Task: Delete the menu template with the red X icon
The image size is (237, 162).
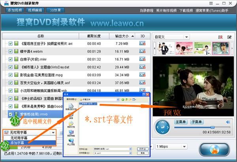Action: tap(220, 37)
